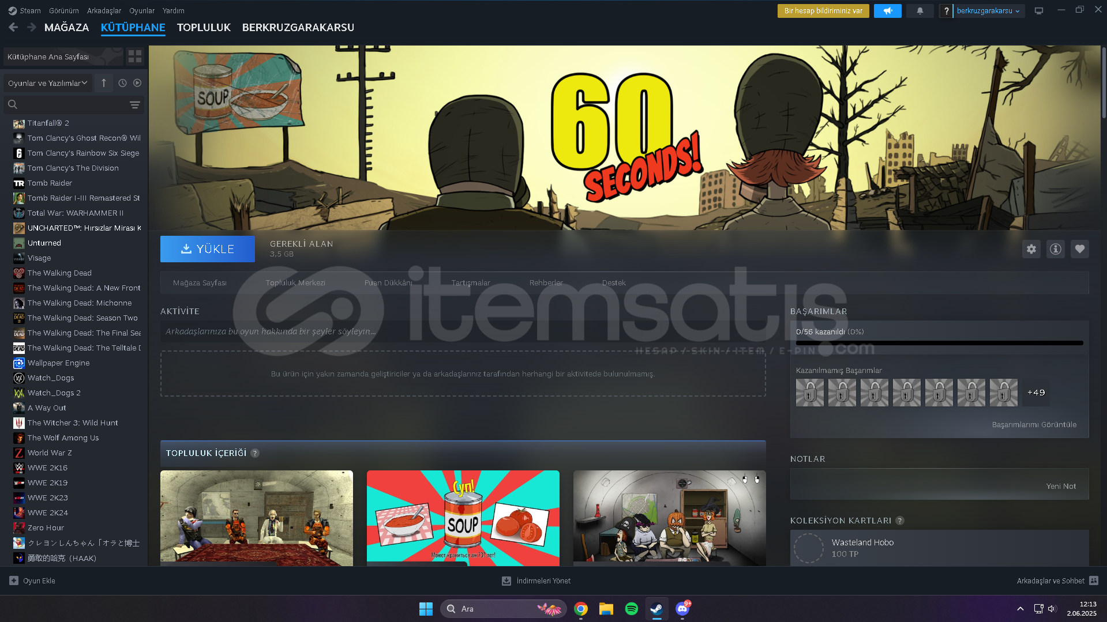Viewport: 1107px width, 622px height.
Task: Show game info icon
Action: [1056, 249]
